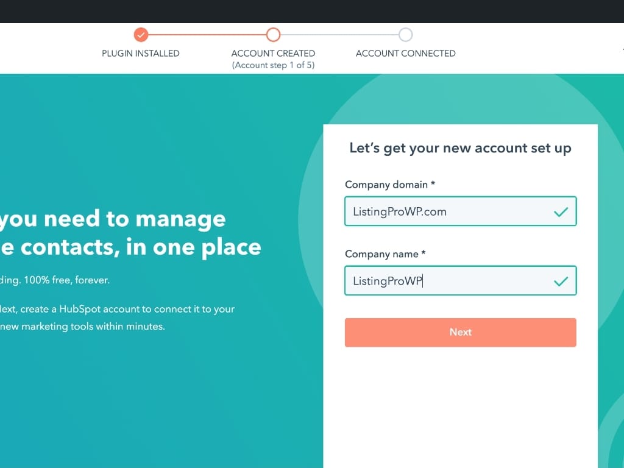Viewport: 624px width, 468px height.
Task: Edit the Company name input field
Action: pos(461,280)
